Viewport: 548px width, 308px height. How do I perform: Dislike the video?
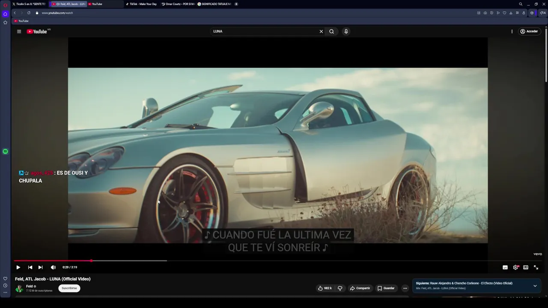(340, 288)
